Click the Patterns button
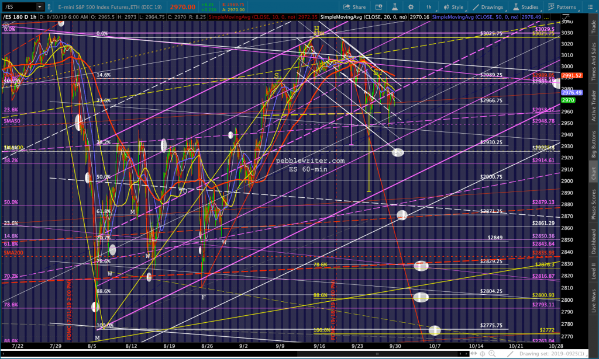Viewport: 599px width, 359px height. point(562,7)
